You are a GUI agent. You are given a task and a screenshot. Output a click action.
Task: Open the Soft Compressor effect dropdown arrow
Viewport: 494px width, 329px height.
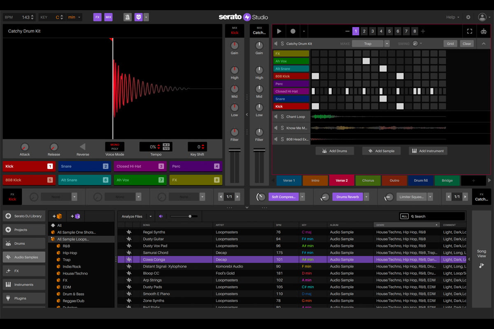[302, 197]
